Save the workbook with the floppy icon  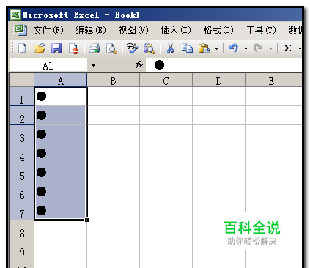56,48
